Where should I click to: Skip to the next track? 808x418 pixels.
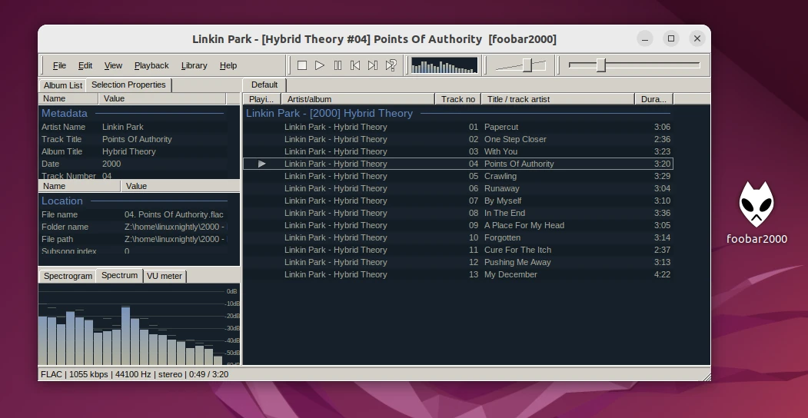(x=373, y=65)
